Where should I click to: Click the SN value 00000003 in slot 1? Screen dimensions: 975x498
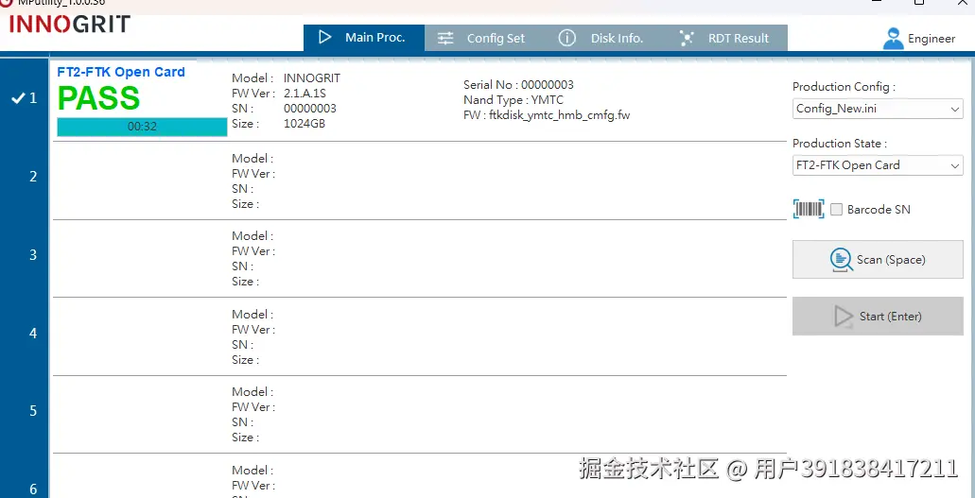[x=309, y=109]
